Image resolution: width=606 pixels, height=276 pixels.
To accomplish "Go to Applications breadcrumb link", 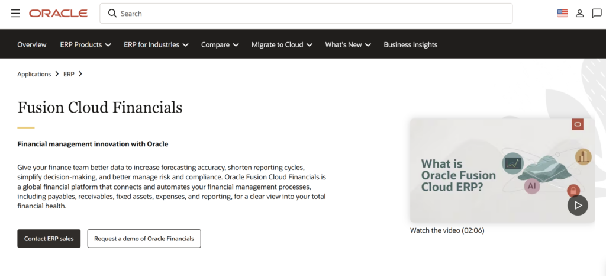I will [34, 74].
